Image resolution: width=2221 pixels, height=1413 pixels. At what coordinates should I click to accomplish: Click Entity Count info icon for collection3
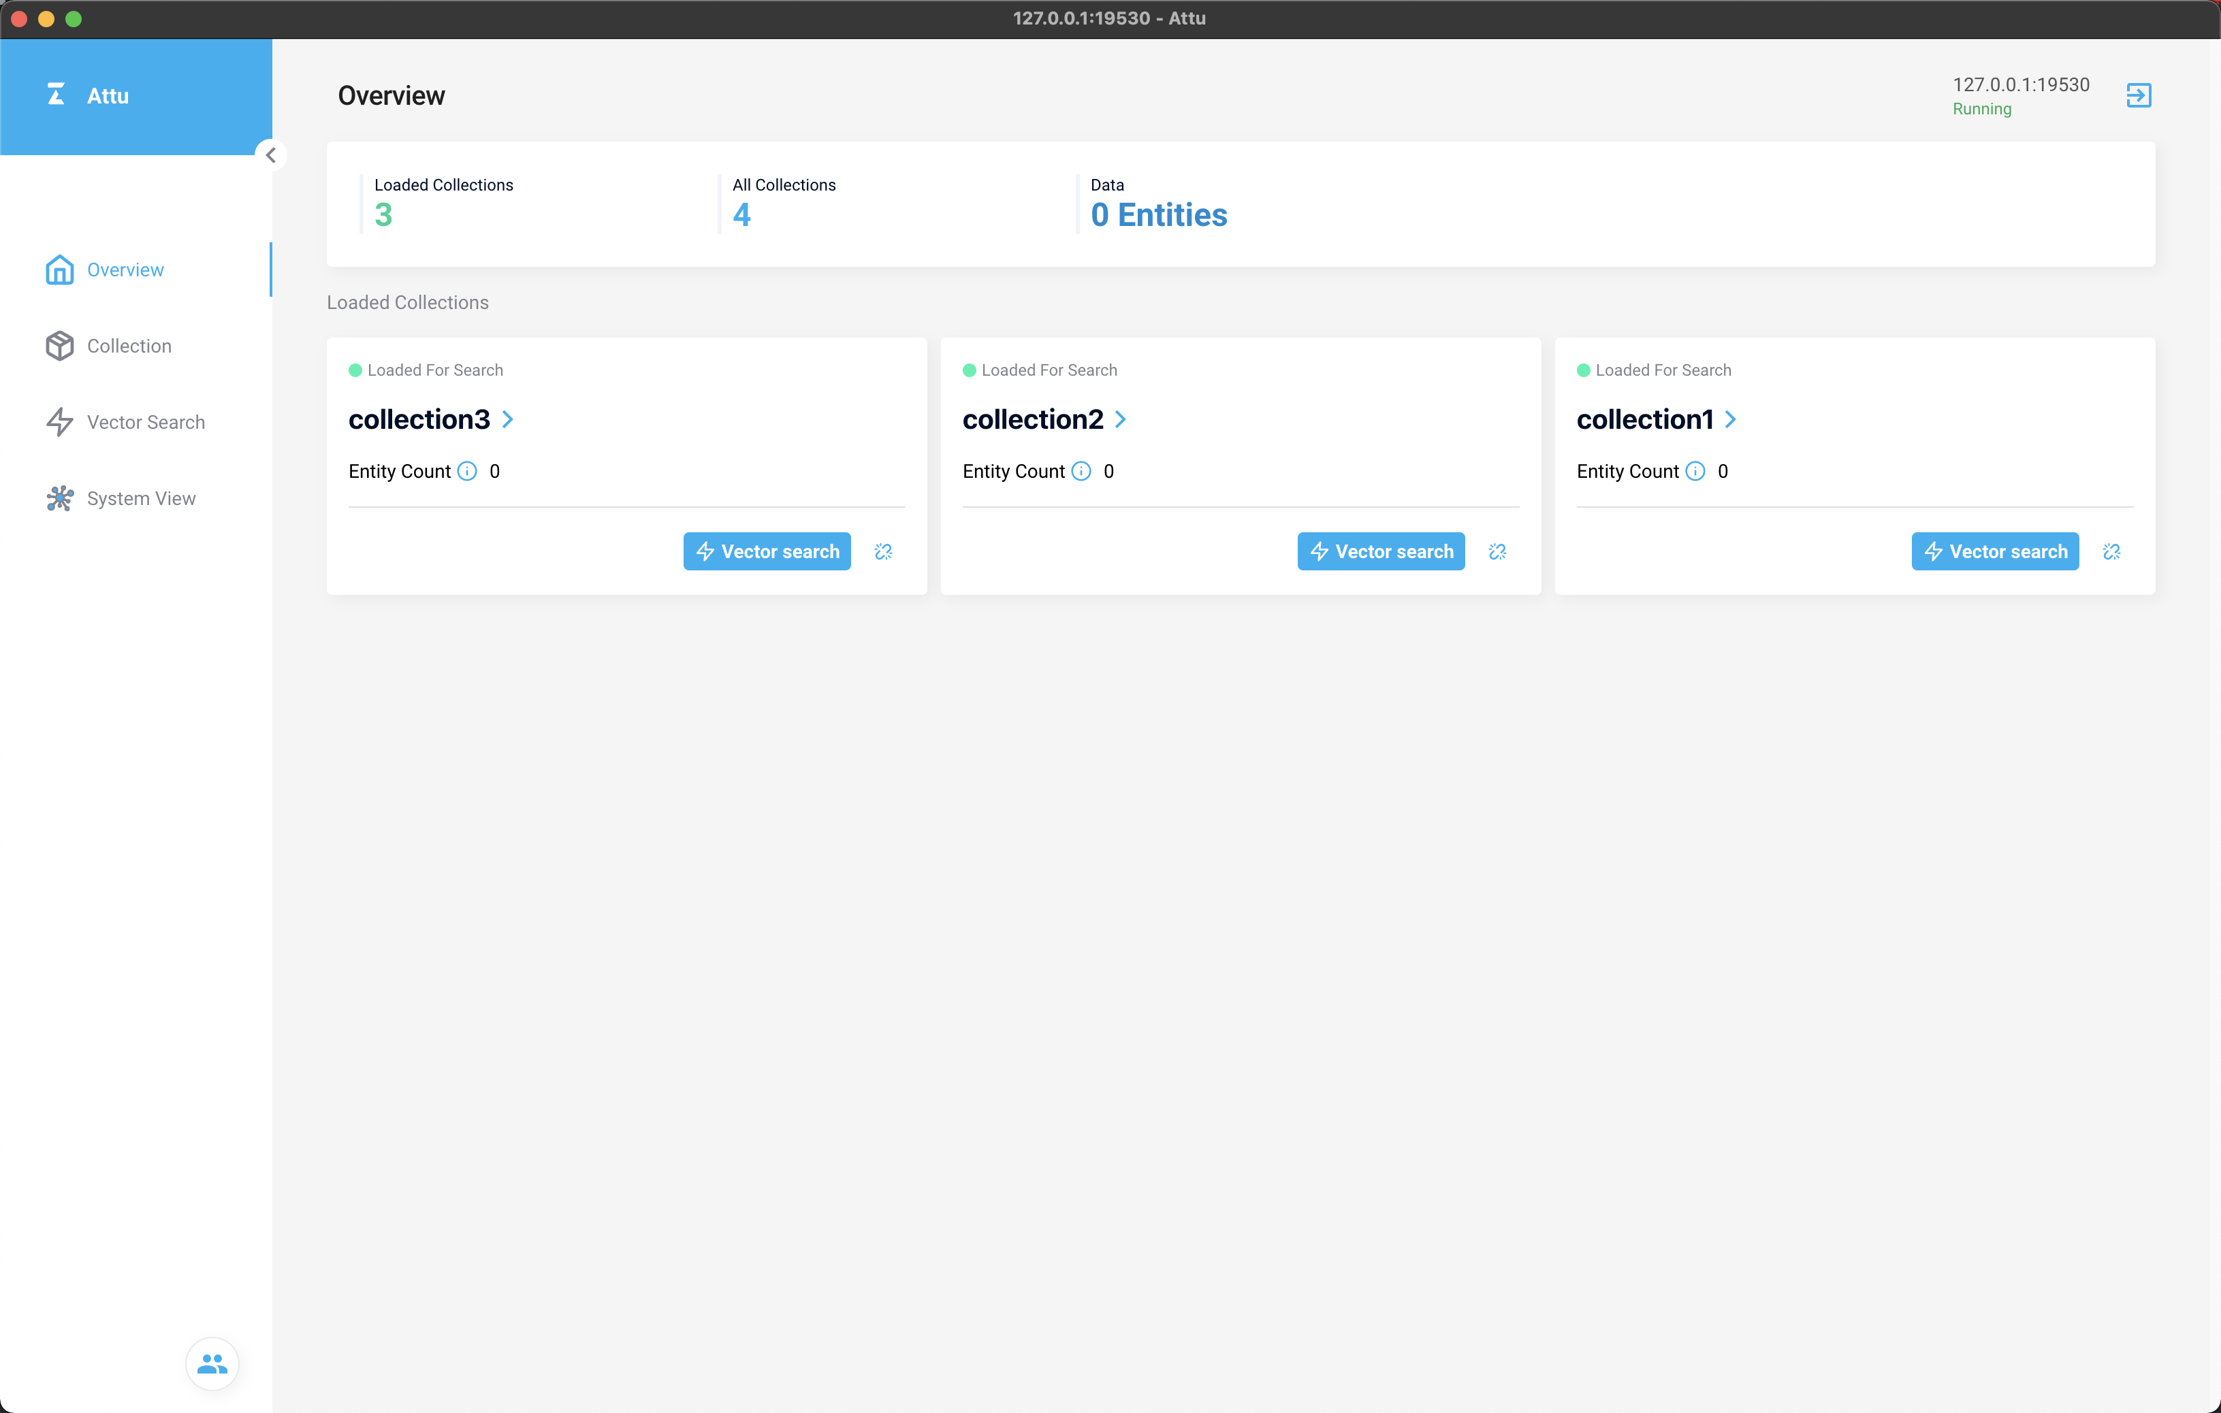tap(468, 471)
